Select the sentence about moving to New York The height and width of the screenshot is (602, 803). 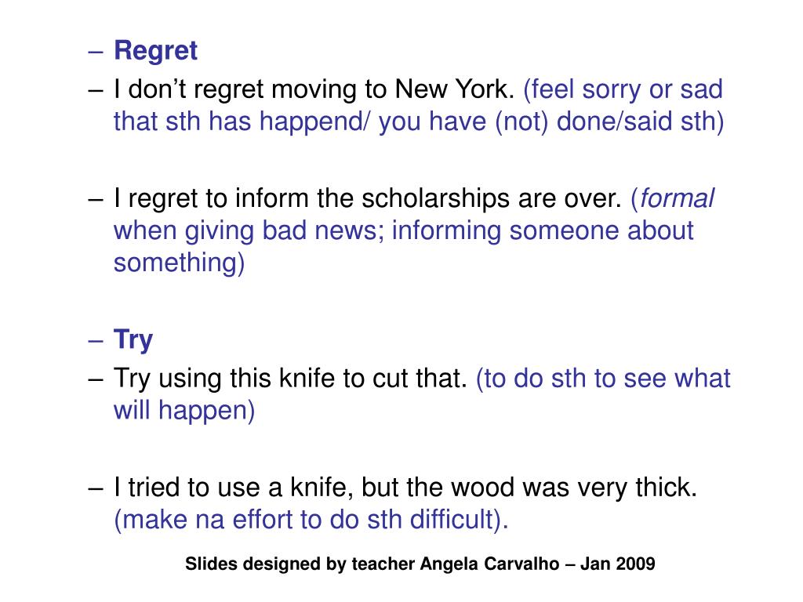coord(314,90)
